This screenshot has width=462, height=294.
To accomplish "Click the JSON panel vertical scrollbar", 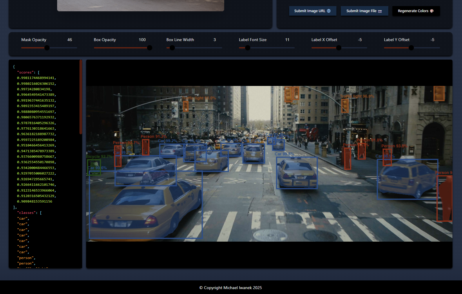I will (81, 97).
